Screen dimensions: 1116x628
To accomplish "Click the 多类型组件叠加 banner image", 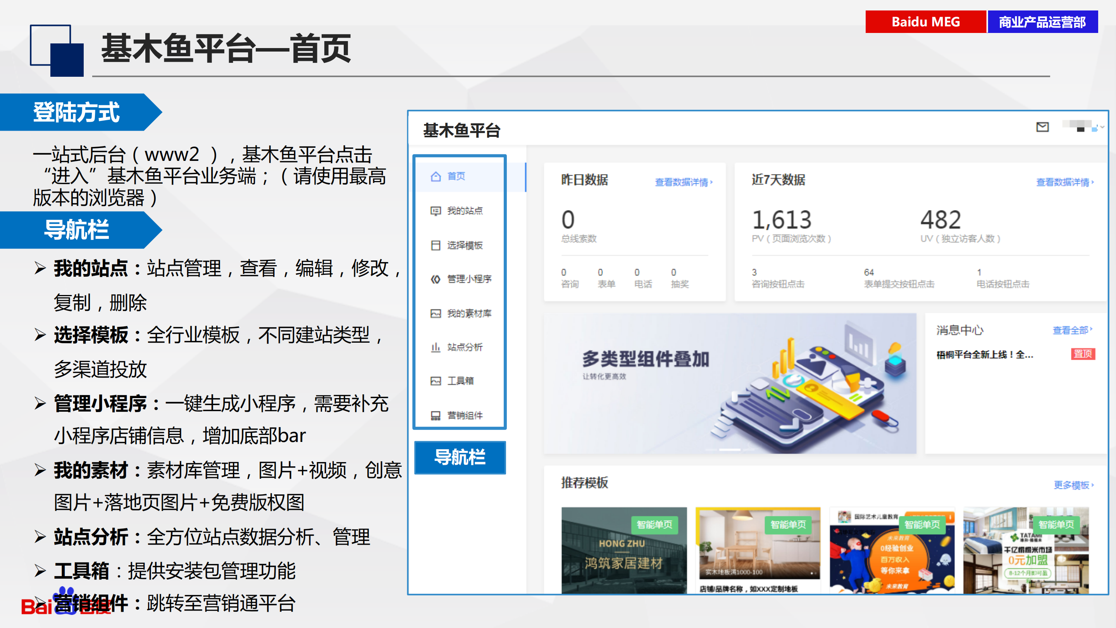I will (730, 383).
